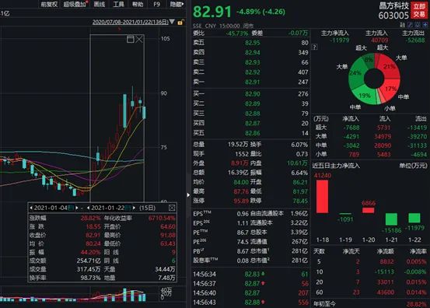
Task: Close the chart selection box with X
Action: pos(139,39)
